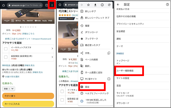
Task: Reload page with refresh icon in menu
Action: coord(109,5)
